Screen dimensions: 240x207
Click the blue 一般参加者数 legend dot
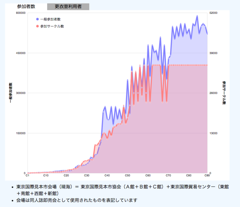tap(37, 19)
